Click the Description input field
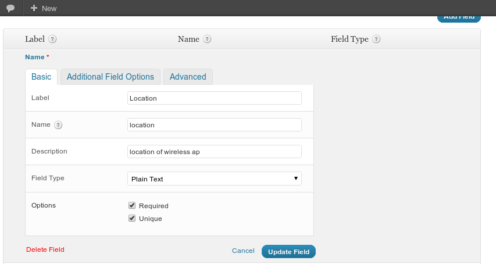The height and width of the screenshot is (264, 496). (x=214, y=152)
